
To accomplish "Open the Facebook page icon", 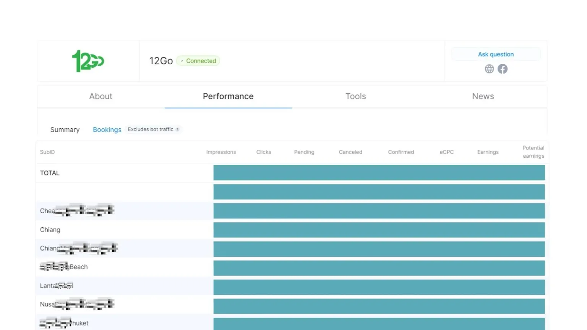I will (503, 69).
